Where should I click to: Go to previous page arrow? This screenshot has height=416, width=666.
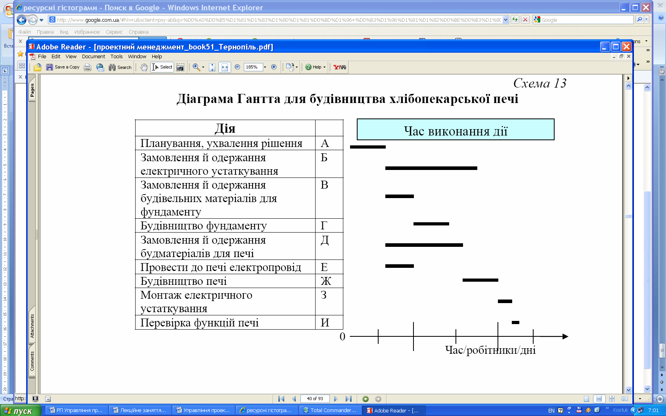tap(294, 399)
